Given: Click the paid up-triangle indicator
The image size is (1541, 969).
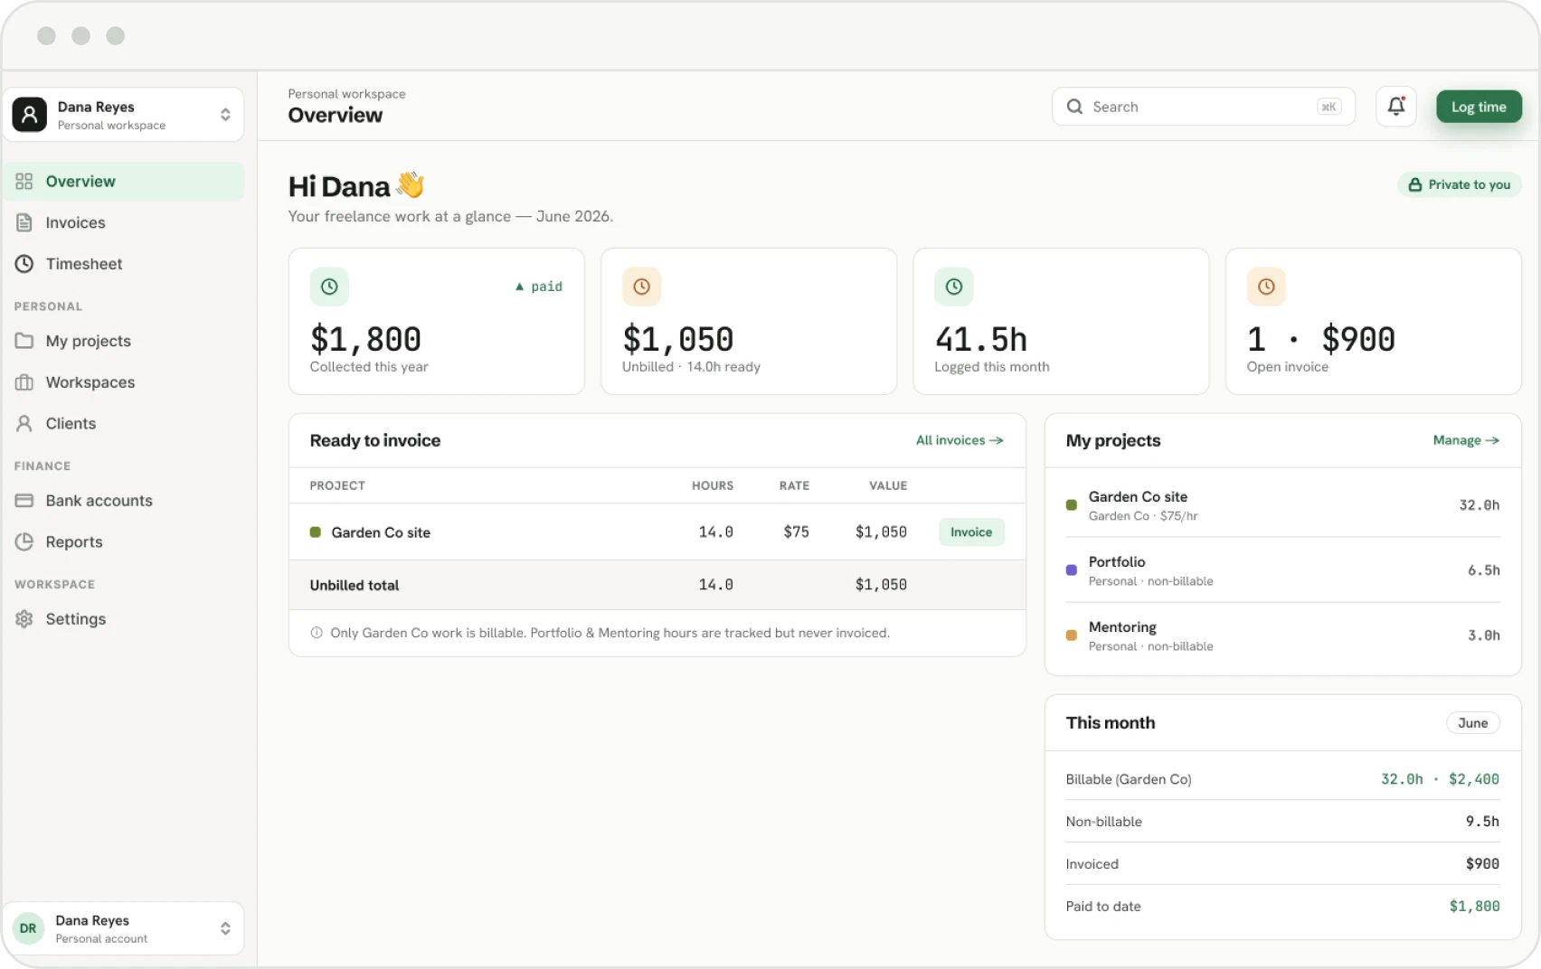Looking at the screenshot, I should point(519,287).
